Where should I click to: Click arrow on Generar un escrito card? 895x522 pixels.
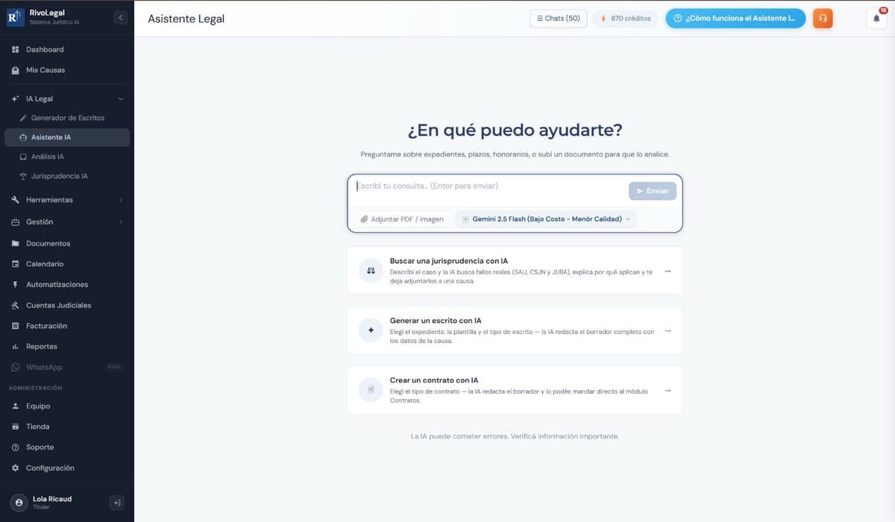[x=668, y=331]
